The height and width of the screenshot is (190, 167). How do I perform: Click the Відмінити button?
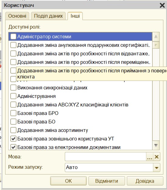106,181
